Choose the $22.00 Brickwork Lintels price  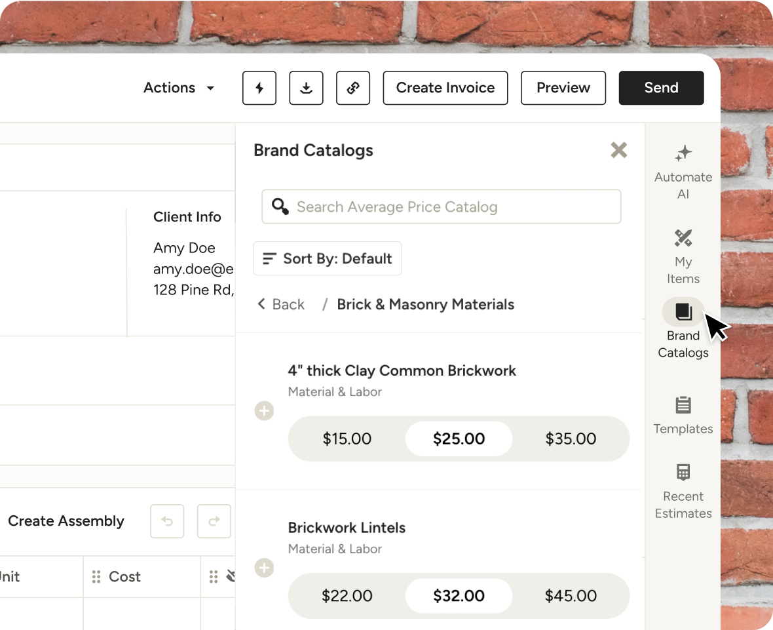click(347, 596)
